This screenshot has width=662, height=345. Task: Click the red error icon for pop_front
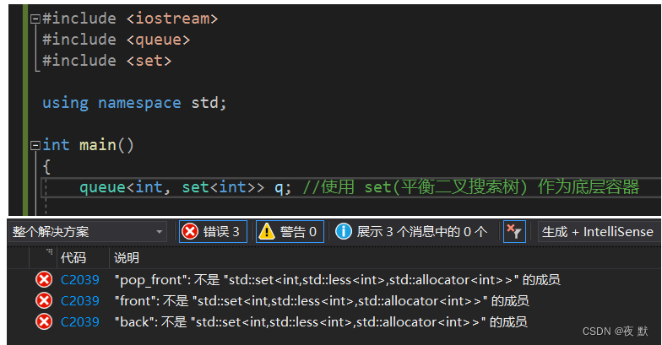44,280
